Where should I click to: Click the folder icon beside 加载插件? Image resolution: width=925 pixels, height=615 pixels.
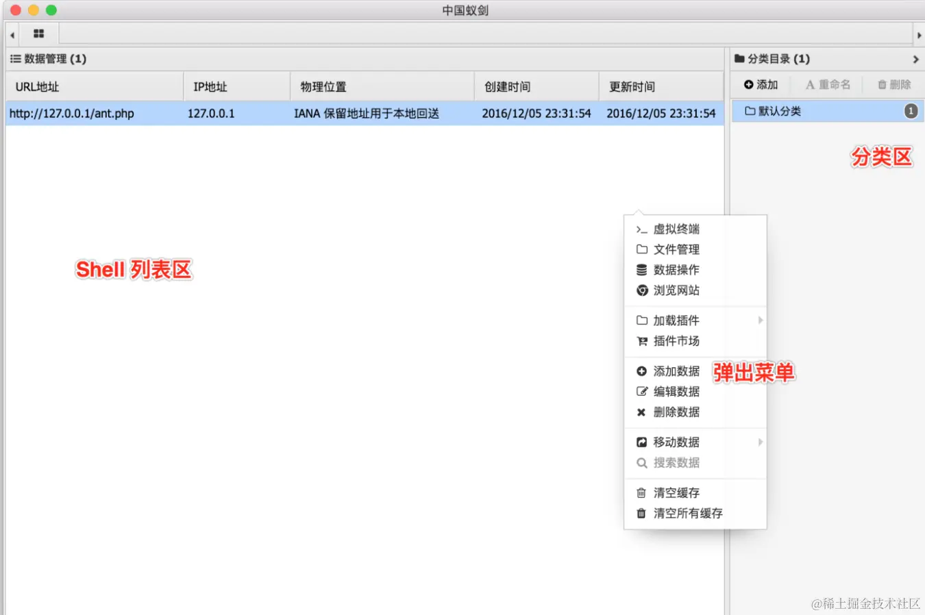pos(641,321)
